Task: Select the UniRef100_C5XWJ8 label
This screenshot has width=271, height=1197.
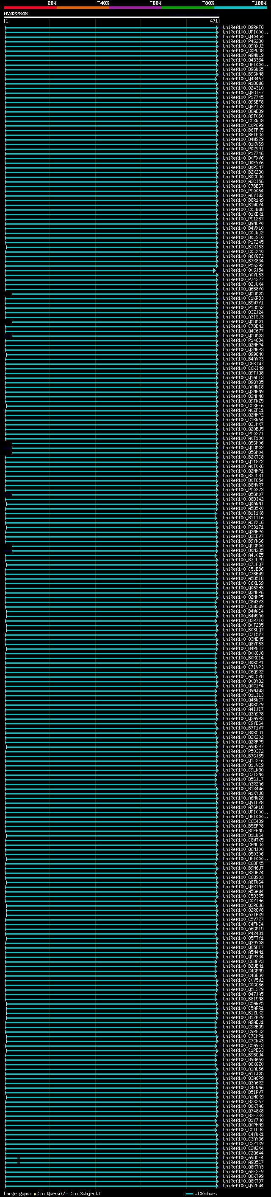Action: tap(243, 121)
